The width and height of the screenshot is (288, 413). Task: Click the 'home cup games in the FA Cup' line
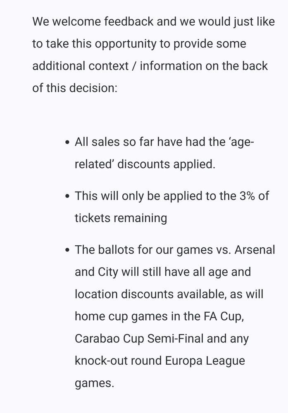(x=159, y=316)
